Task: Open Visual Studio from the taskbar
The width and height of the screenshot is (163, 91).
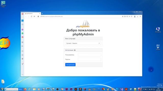Action: click(122, 89)
